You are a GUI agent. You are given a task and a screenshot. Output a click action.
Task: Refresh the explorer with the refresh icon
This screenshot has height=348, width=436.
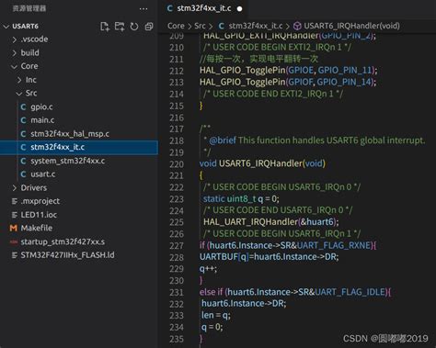[134, 27]
